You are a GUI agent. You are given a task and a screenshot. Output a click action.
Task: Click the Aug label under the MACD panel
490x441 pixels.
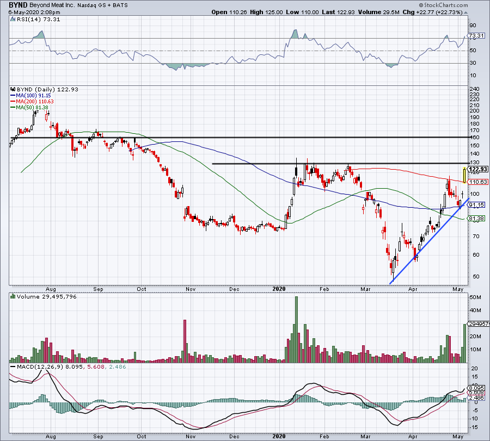[51, 436]
